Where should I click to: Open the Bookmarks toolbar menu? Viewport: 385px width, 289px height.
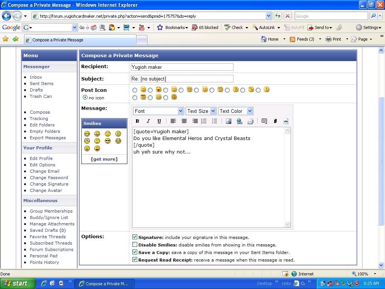pyautogui.click(x=173, y=27)
